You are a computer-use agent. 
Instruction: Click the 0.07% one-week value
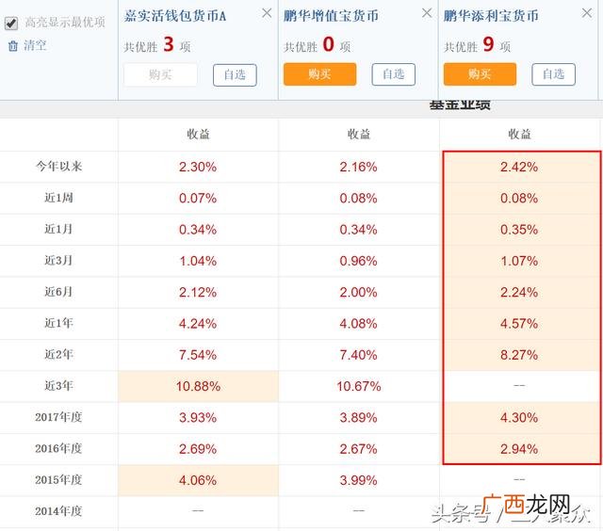pos(198,199)
